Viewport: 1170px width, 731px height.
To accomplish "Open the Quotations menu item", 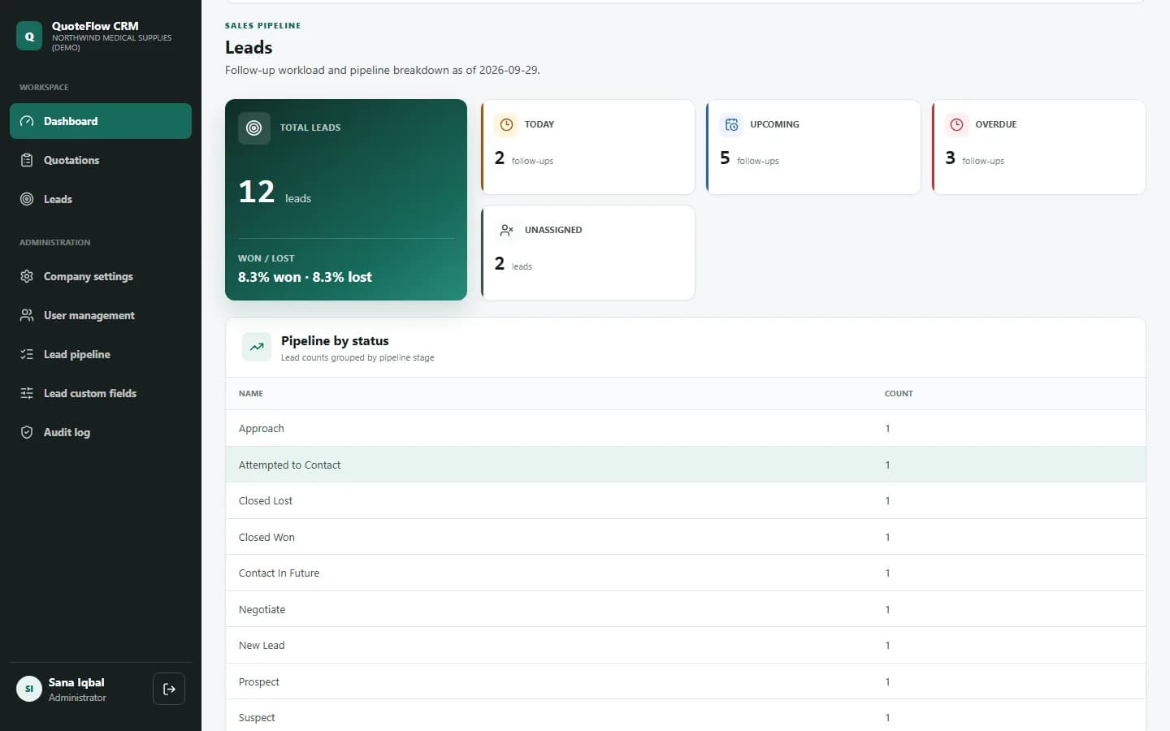I will [101, 160].
